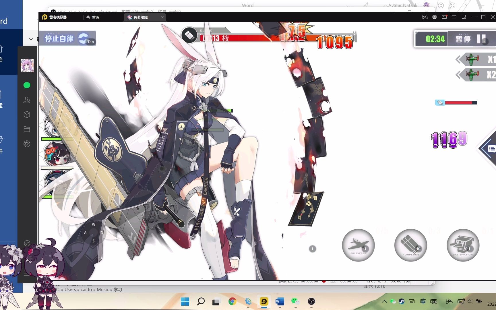Open WeChat Moments aperture icon
This screenshot has width=496, height=310.
(x=27, y=144)
